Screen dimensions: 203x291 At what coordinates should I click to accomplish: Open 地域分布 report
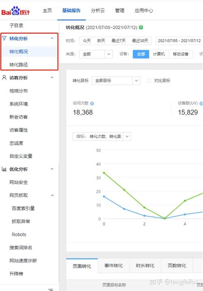19,91
